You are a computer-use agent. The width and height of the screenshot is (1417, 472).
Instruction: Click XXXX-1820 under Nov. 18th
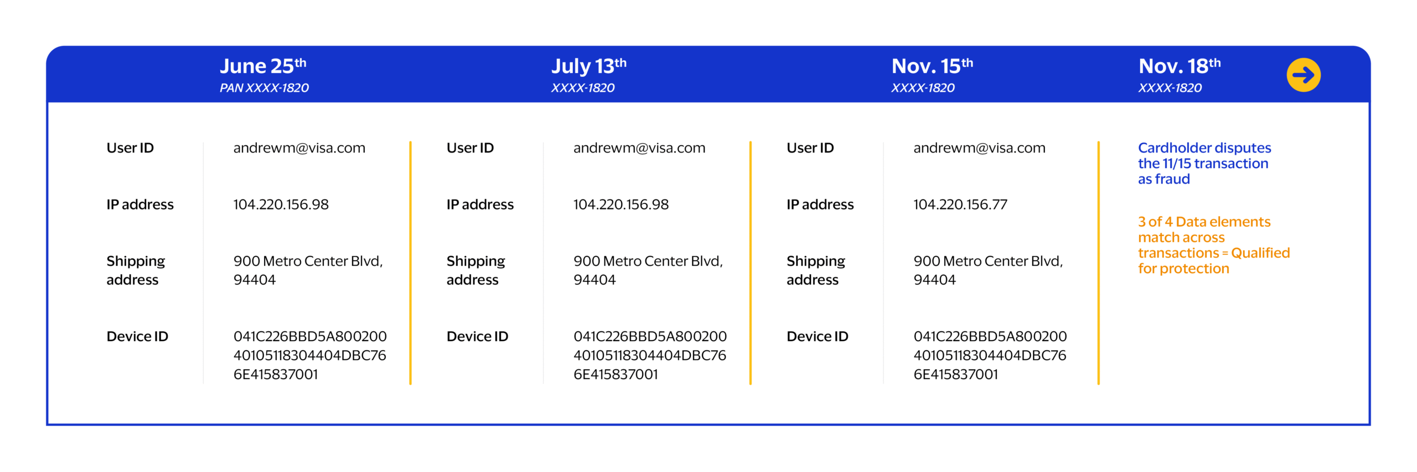click(1169, 88)
